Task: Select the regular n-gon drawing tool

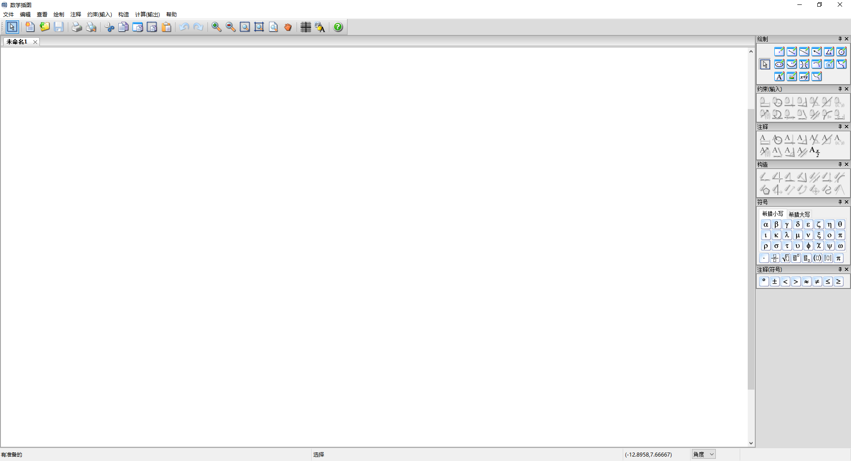Action: click(x=829, y=64)
